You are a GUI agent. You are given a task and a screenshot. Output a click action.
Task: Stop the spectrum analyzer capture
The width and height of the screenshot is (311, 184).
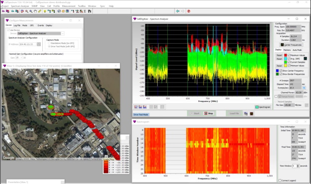[x=208, y=113]
